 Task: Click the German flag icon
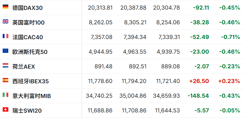pos(5,7)
